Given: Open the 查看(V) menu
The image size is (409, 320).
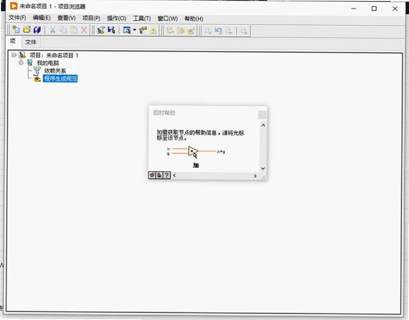Looking at the screenshot, I should (66, 18).
